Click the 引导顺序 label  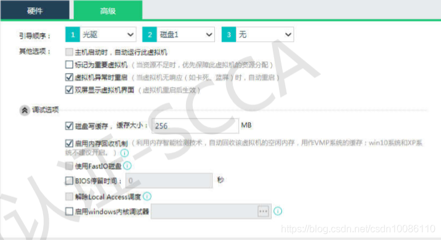pyautogui.click(x=34, y=36)
